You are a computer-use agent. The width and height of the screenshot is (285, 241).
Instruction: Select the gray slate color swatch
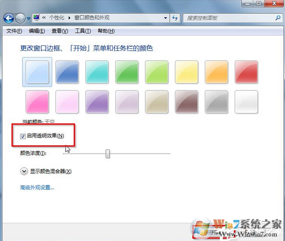pos(216,102)
